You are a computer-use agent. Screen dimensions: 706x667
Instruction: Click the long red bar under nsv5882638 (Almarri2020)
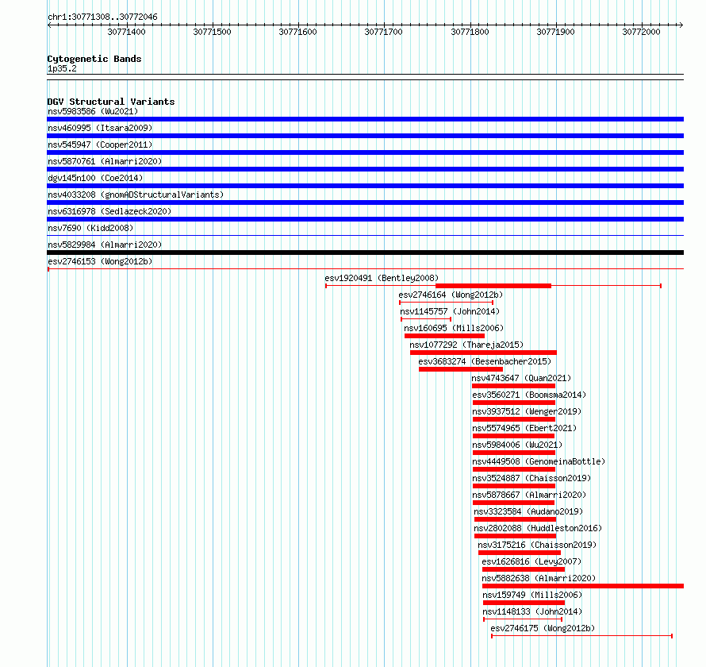[583, 586]
